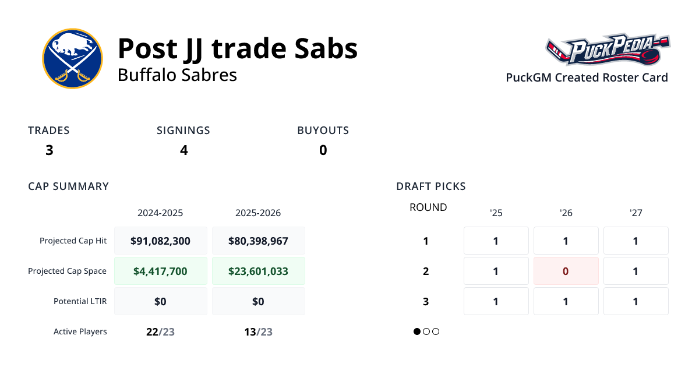Select the red 0 draft pick for '26
This screenshot has width=699, height=367.
(x=566, y=271)
